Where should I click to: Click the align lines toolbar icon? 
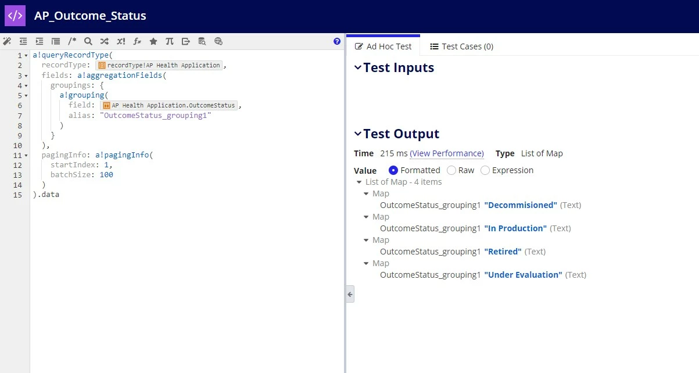56,41
